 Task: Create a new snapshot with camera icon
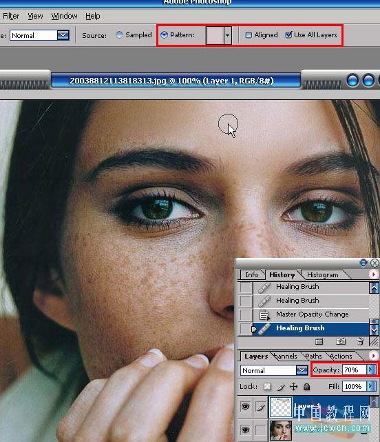(341, 342)
